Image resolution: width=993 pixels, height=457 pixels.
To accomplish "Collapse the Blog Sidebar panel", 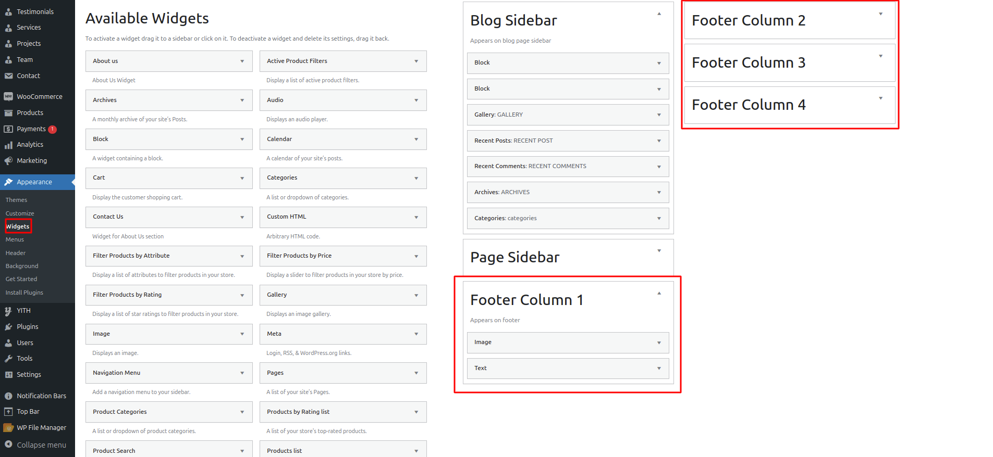I will [659, 13].
